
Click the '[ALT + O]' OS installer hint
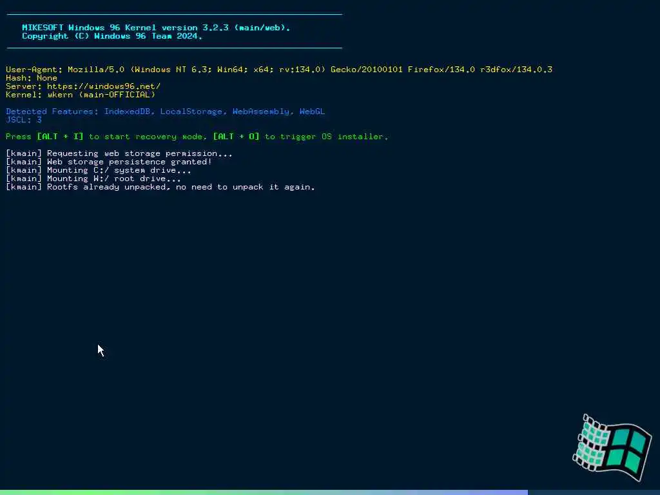[236, 137]
